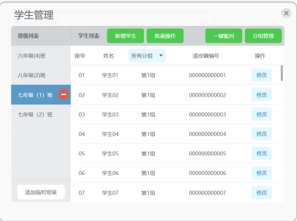Click 修改 for 学生05
The height and width of the screenshot is (221, 297).
261,153
